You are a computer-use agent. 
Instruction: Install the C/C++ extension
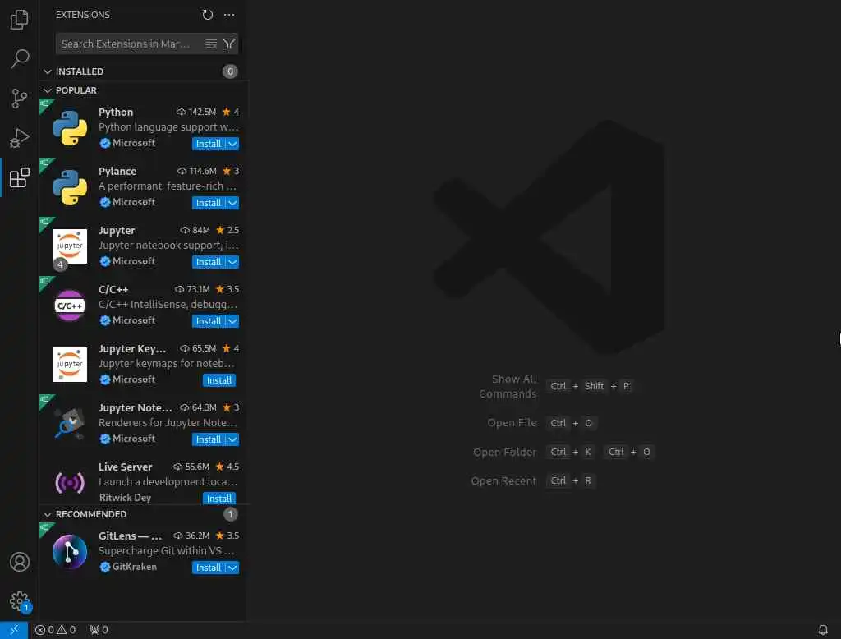pos(209,321)
